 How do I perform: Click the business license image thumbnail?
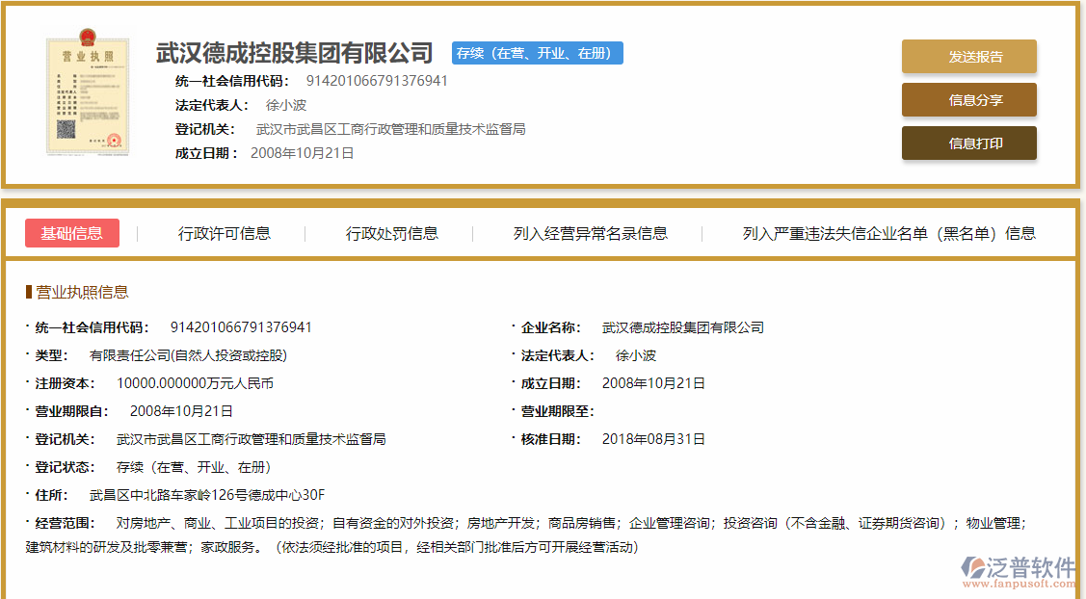click(x=88, y=97)
